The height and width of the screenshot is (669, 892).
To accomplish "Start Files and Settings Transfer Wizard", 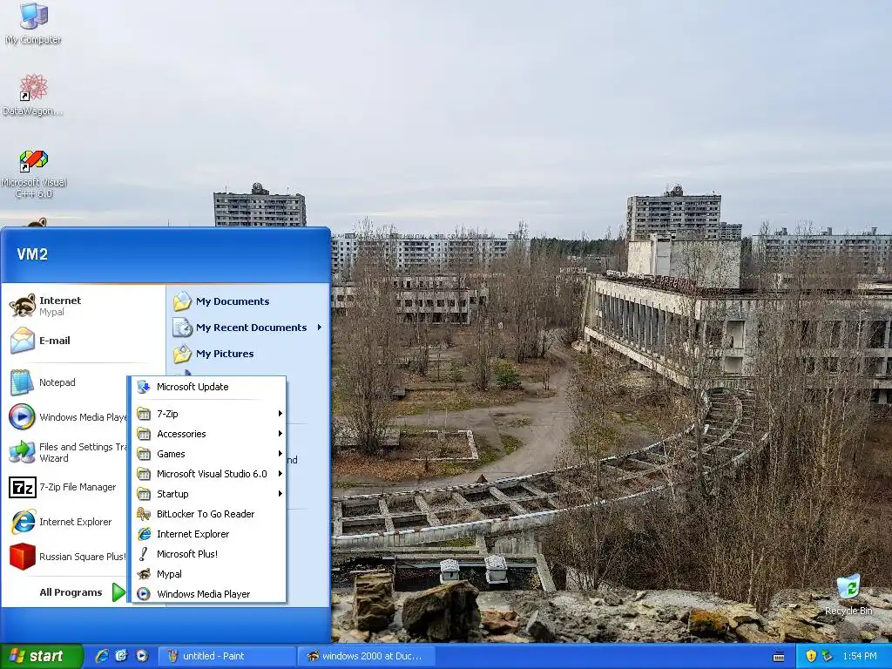I will [x=66, y=452].
